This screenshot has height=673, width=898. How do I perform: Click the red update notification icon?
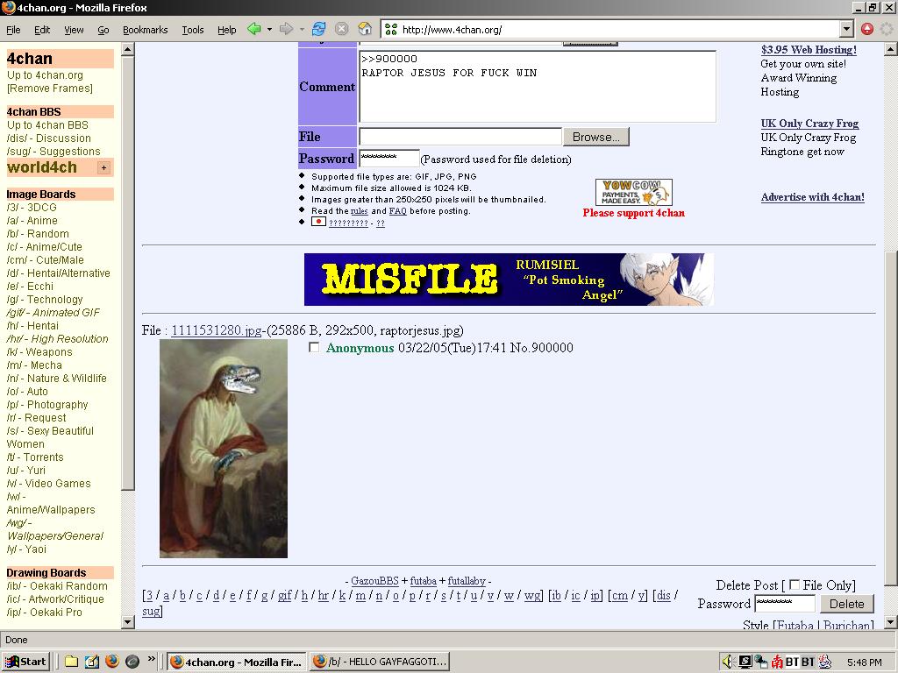[x=867, y=29]
